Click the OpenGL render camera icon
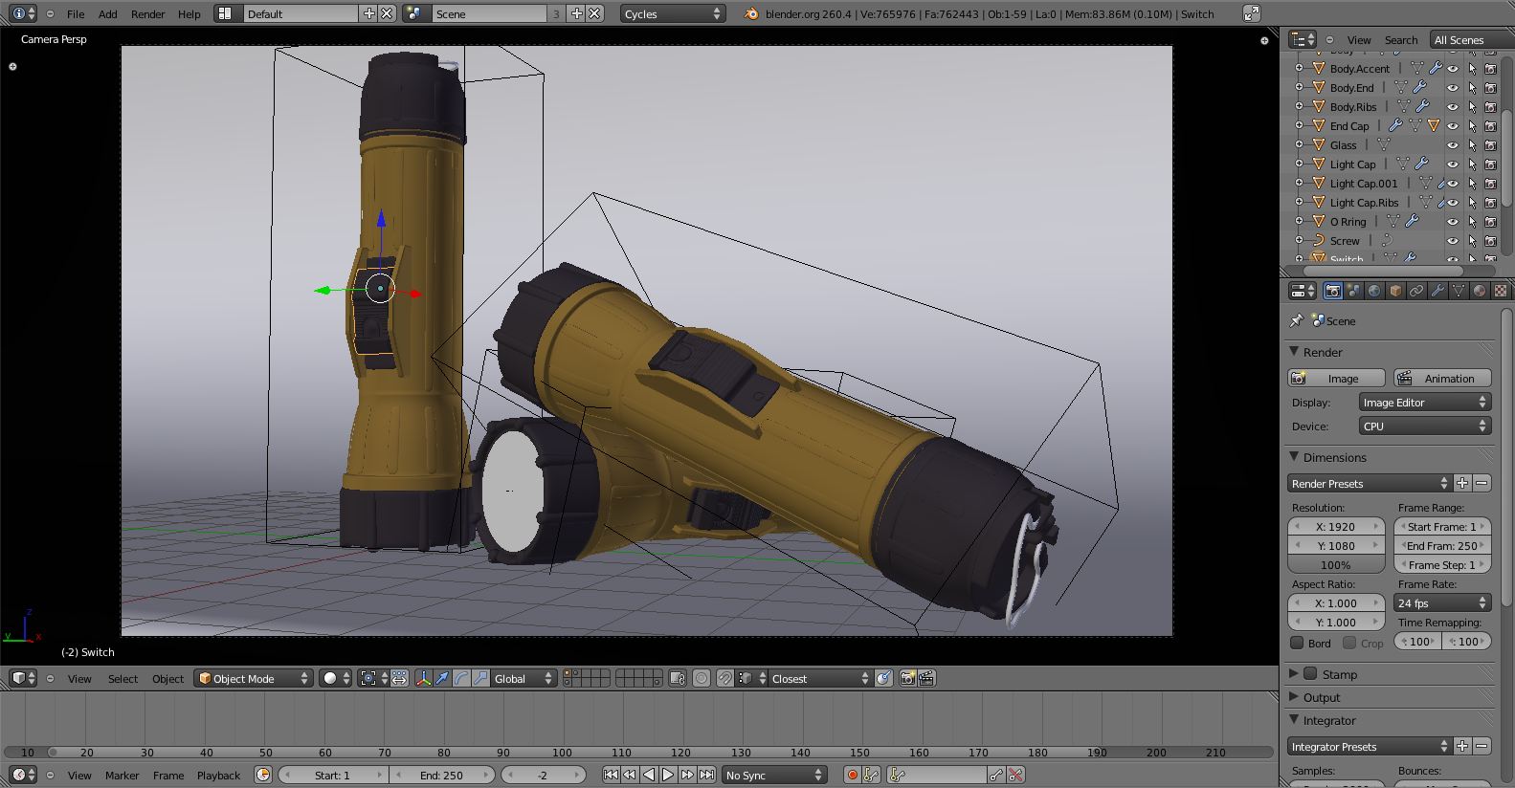The width and height of the screenshot is (1515, 788). click(907, 678)
